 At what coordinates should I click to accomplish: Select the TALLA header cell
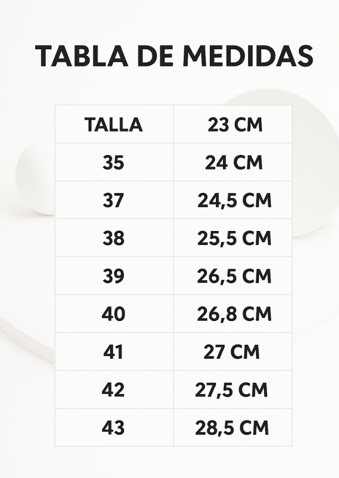pyautogui.click(x=114, y=125)
